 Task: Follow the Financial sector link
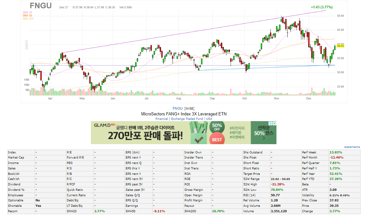(162, 119)
